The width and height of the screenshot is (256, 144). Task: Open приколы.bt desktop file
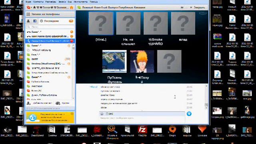tap(127, 131)
